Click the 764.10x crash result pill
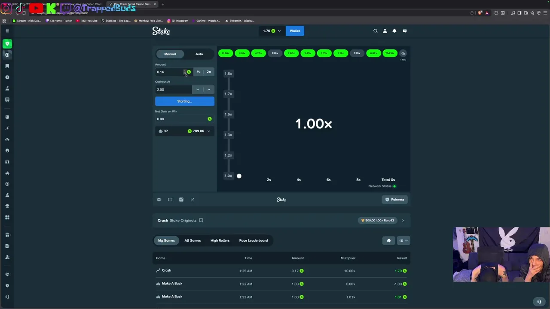 click(x=390, y=53)
